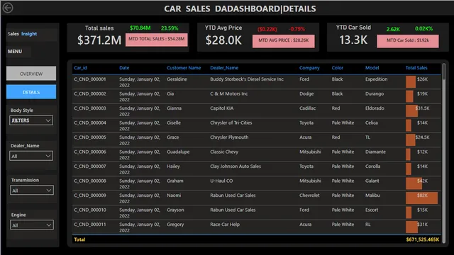Click the Expedition model cell
The image size is (454, 255).
(376, 79)
